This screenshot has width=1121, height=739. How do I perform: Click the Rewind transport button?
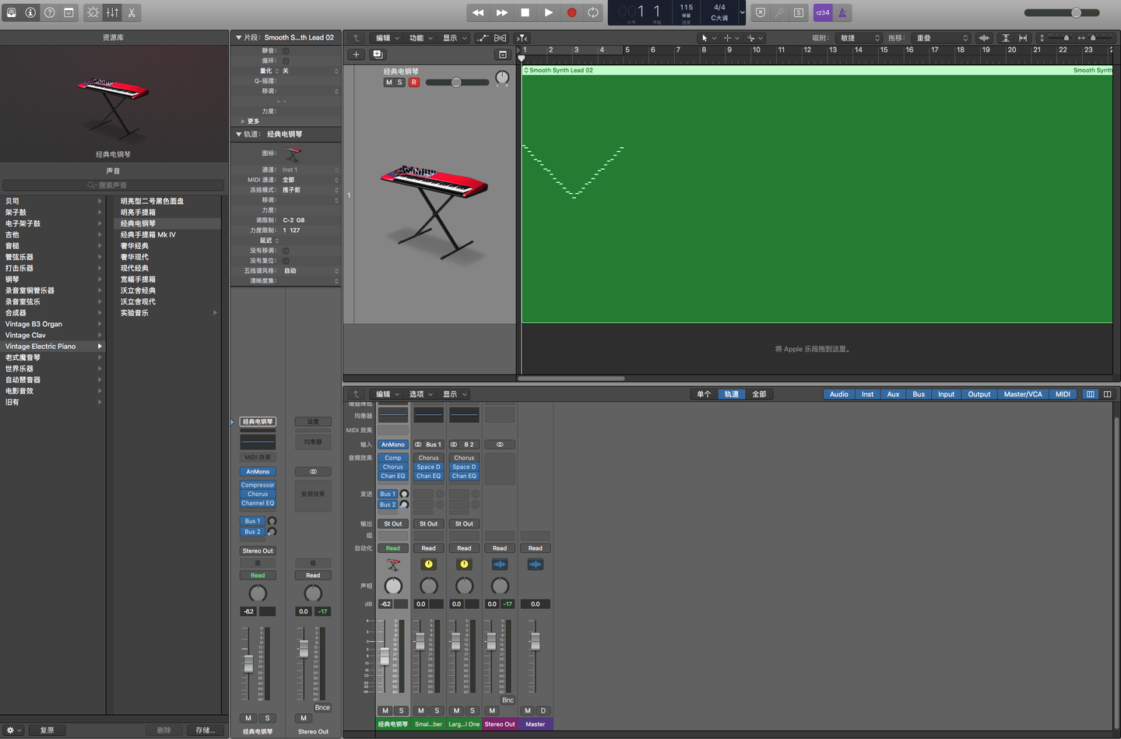(478, 12)
